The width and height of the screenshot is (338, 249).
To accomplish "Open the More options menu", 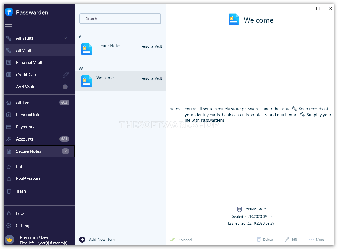I will pos(316,240).
